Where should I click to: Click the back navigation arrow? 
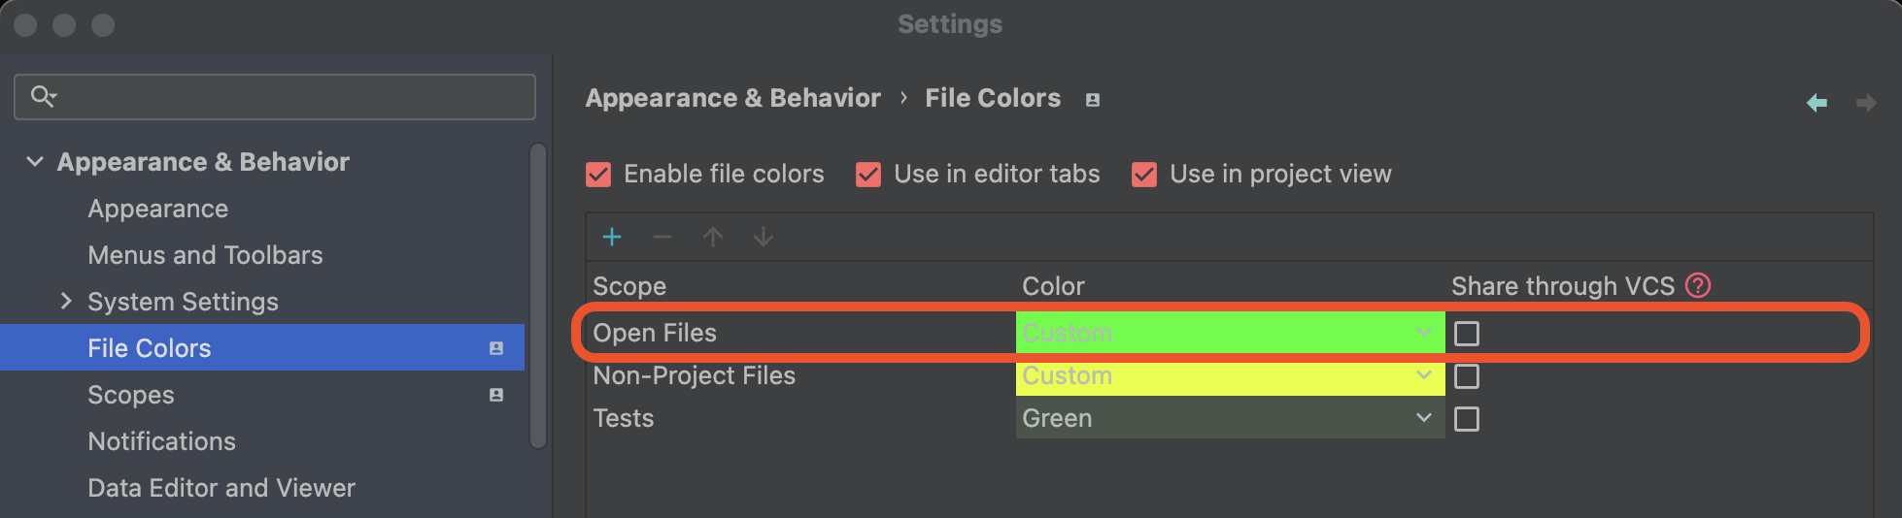pos(1817,102)
